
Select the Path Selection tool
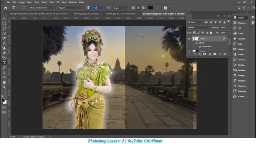4,72
